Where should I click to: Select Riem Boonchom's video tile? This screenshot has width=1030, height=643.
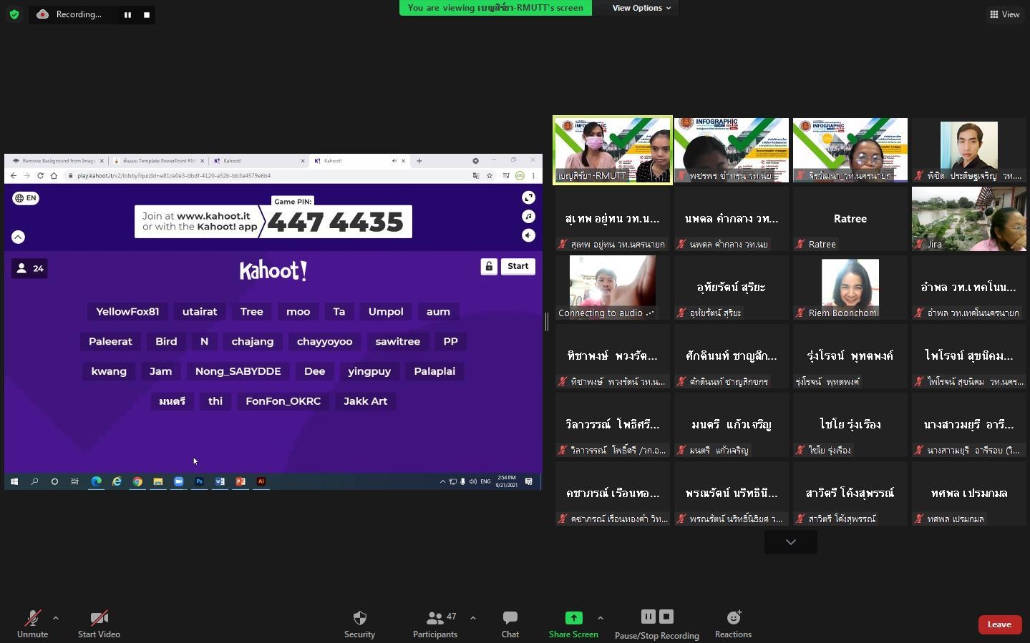[850, 288]
